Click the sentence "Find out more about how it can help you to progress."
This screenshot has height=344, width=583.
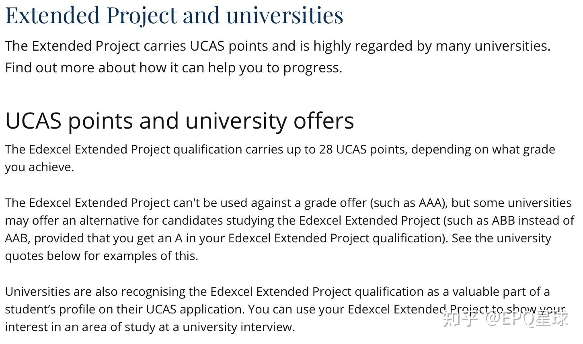[x=173, y=68]
